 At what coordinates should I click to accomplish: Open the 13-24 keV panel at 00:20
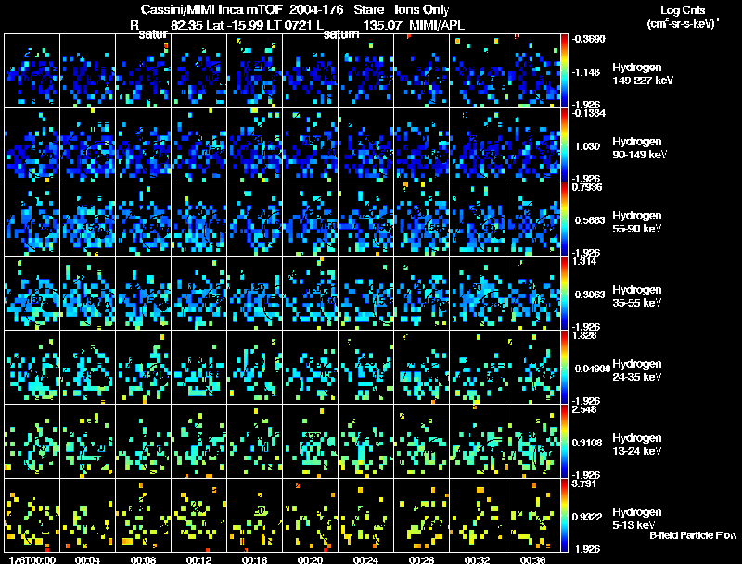311,442
